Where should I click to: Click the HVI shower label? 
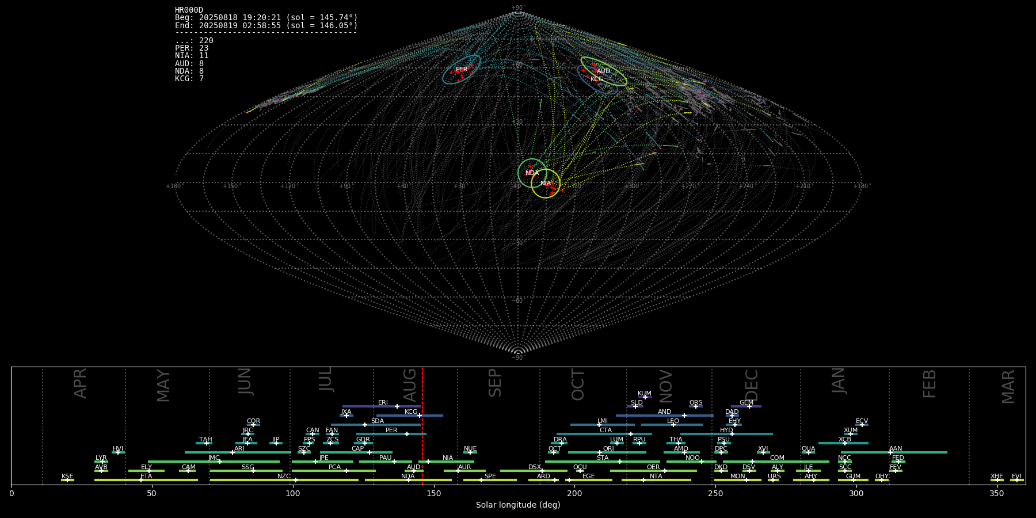(118, 449)
